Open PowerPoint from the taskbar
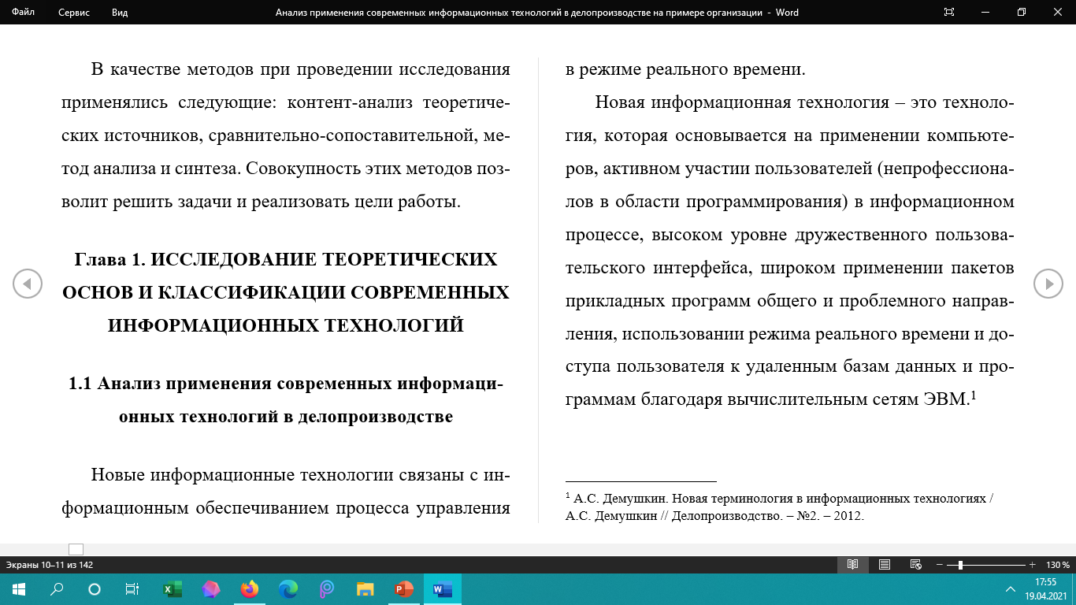The width and height of the screenshot is (1076, 605). coord(404,589)
